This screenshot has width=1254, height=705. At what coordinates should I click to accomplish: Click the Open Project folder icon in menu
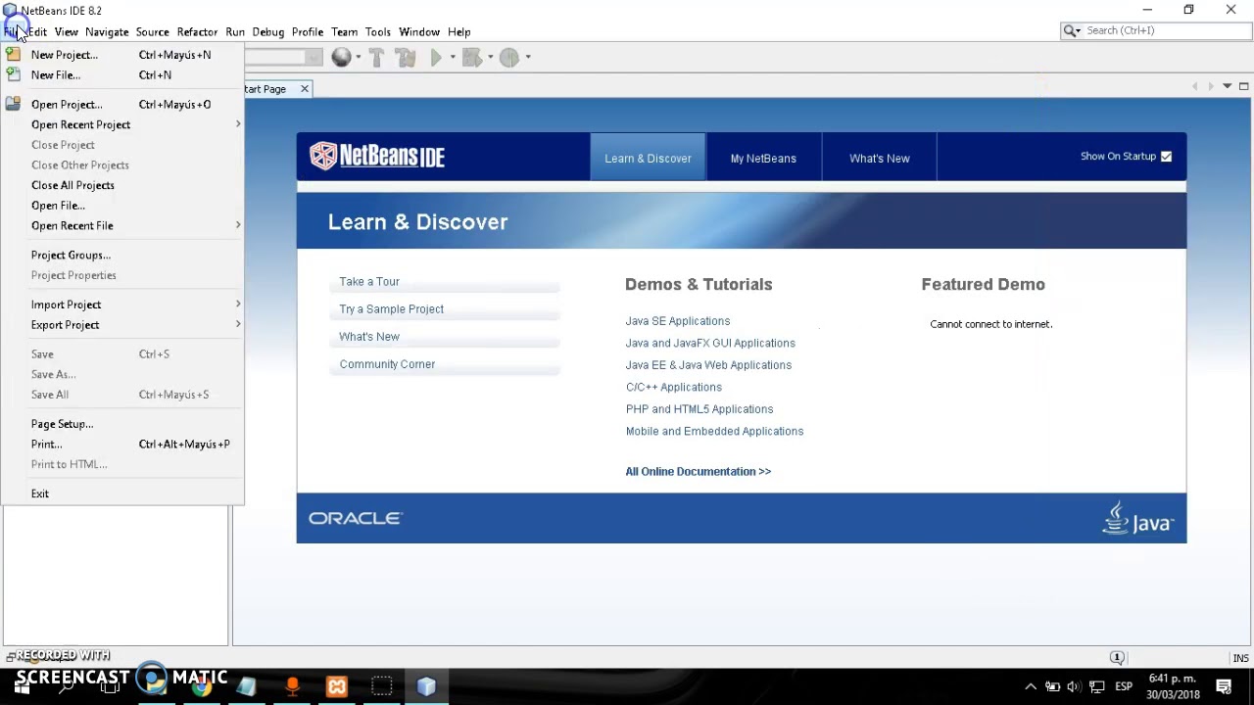click(x=13, y=104)
